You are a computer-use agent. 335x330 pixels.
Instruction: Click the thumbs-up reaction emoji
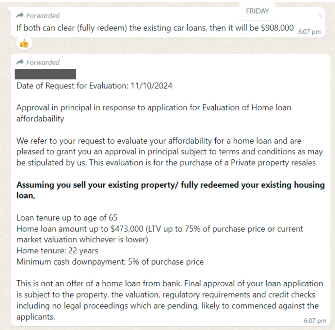point(24,43)
